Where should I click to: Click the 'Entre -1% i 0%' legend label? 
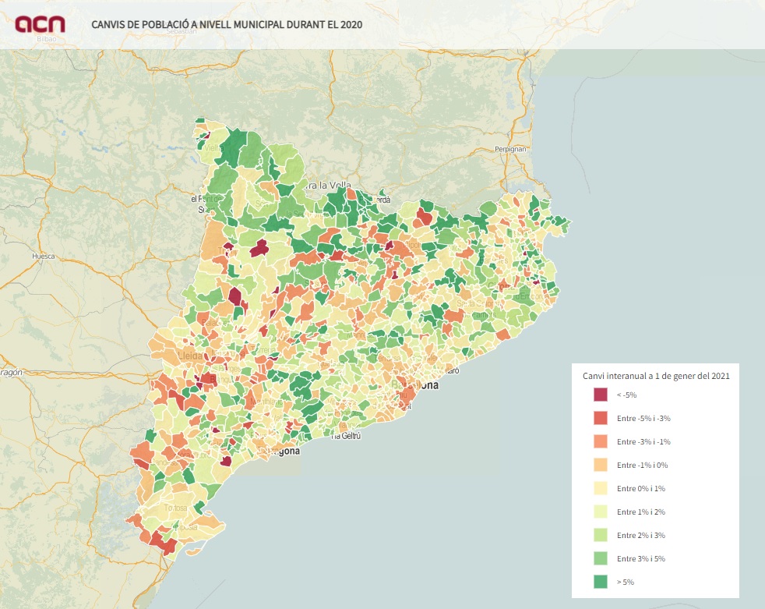pyautogui.click(x=642, y=466)
